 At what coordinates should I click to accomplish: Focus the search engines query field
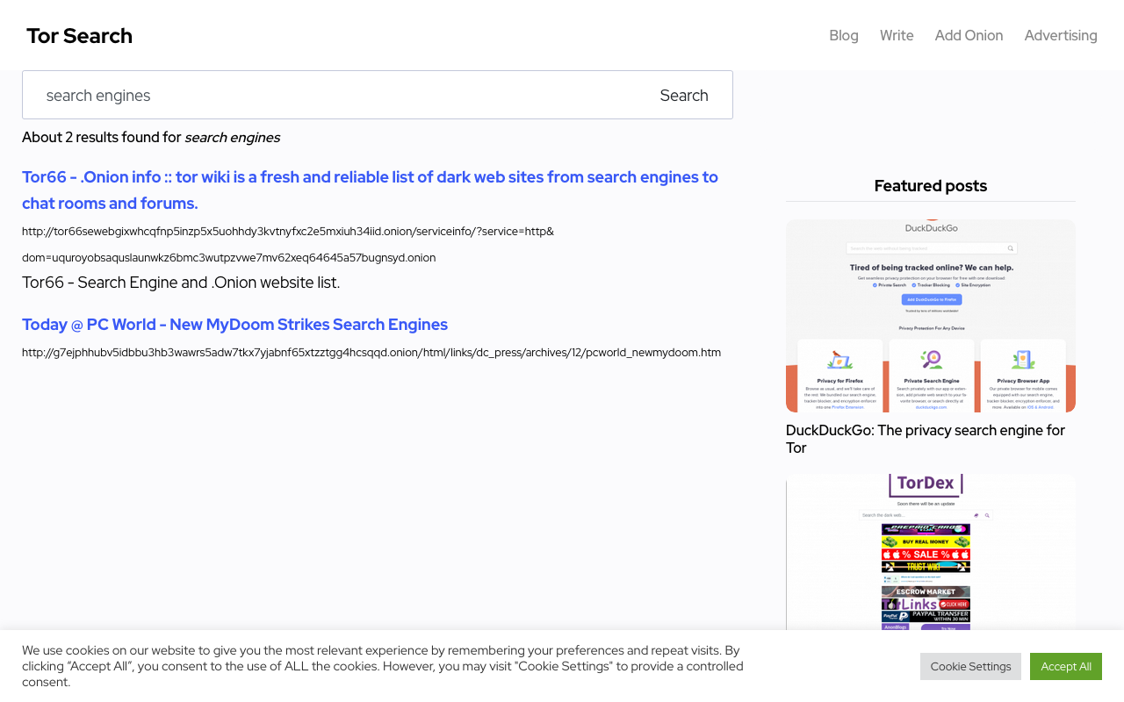coord(334,95)
